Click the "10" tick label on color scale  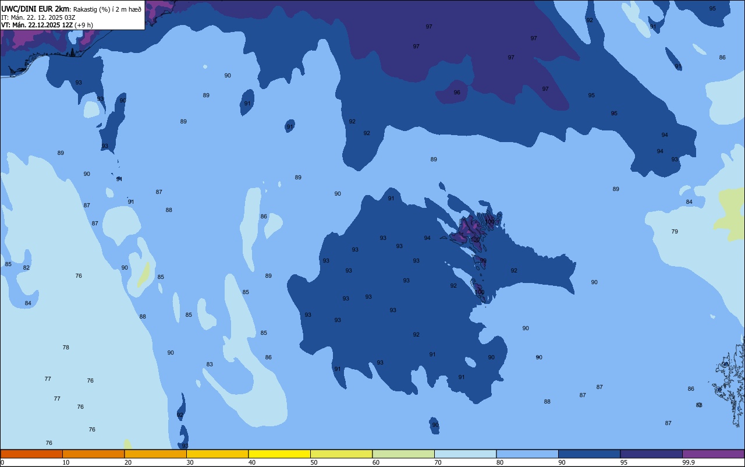point(66,462)
